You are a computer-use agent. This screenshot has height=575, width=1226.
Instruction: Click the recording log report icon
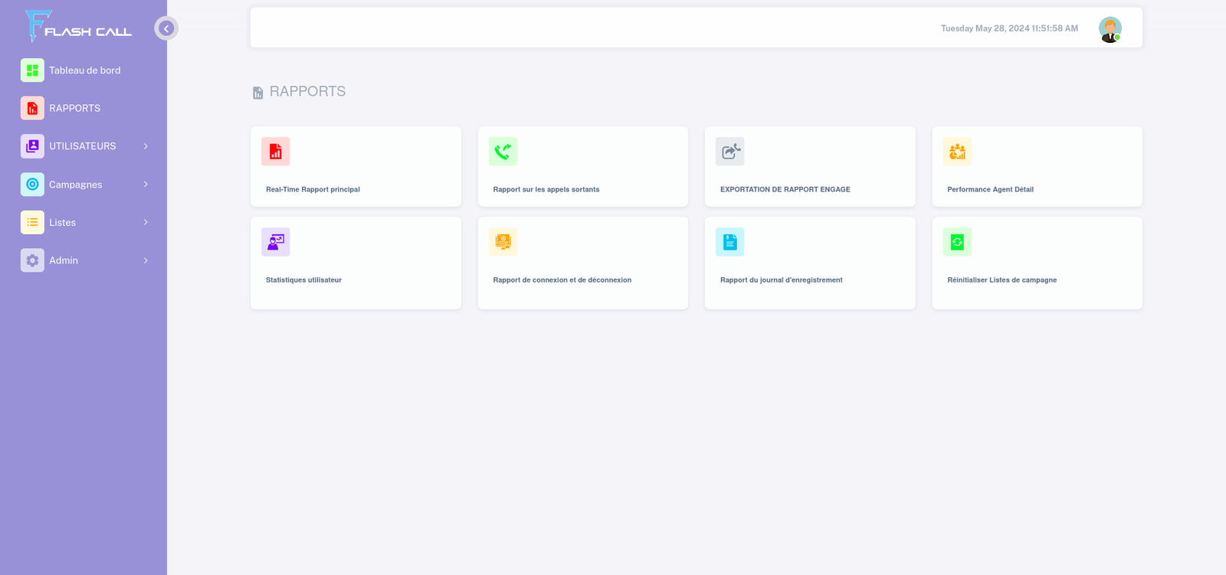(729, 242)
